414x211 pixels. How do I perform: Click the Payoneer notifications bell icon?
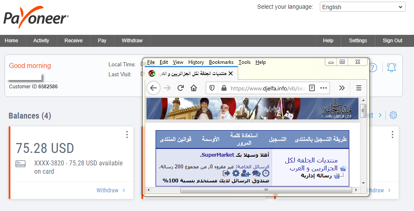coord(391,68)
